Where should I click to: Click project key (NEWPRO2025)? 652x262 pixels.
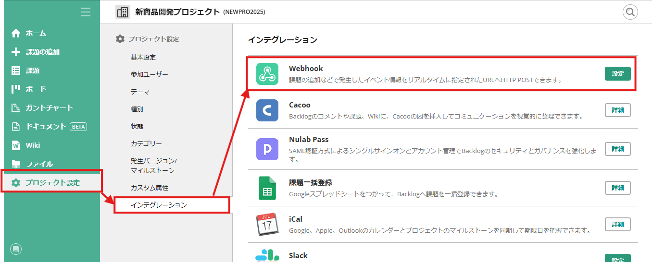point(244,12)
